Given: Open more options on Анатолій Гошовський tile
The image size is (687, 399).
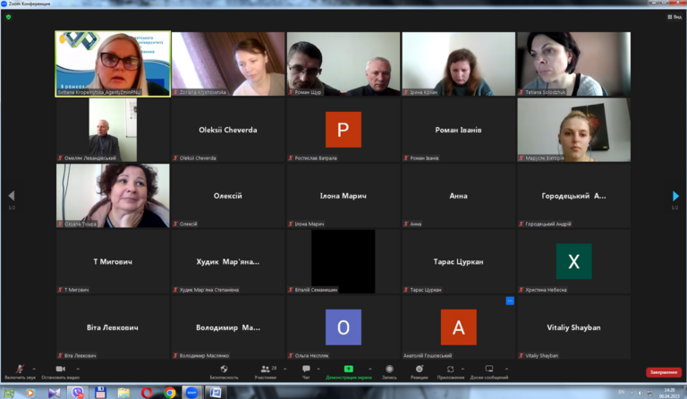Looking at the screenshot, I should (x=510, y=301).
